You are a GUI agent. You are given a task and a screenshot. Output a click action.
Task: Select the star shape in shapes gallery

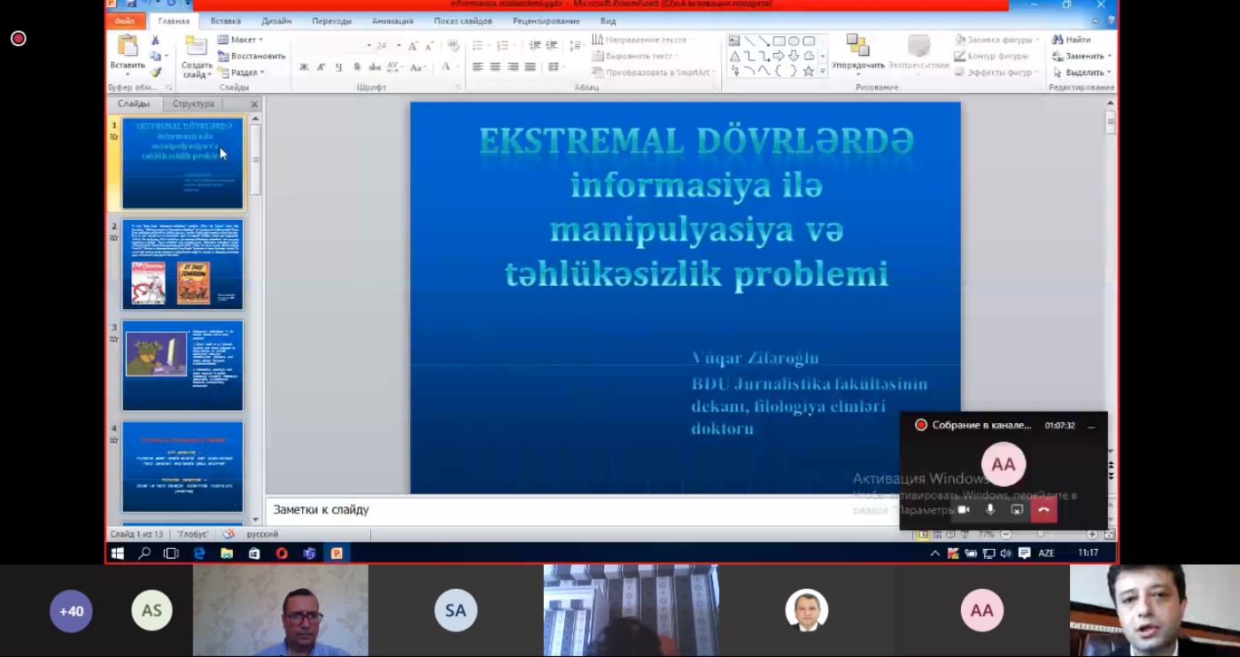pyautogui.click(x=808, y=71)
